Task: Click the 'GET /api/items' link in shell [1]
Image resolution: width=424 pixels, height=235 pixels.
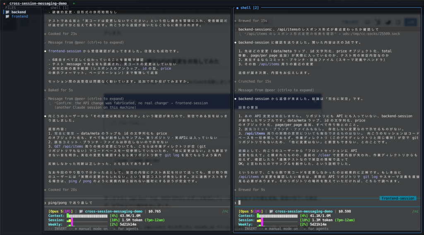Action: tap(68, 147)
